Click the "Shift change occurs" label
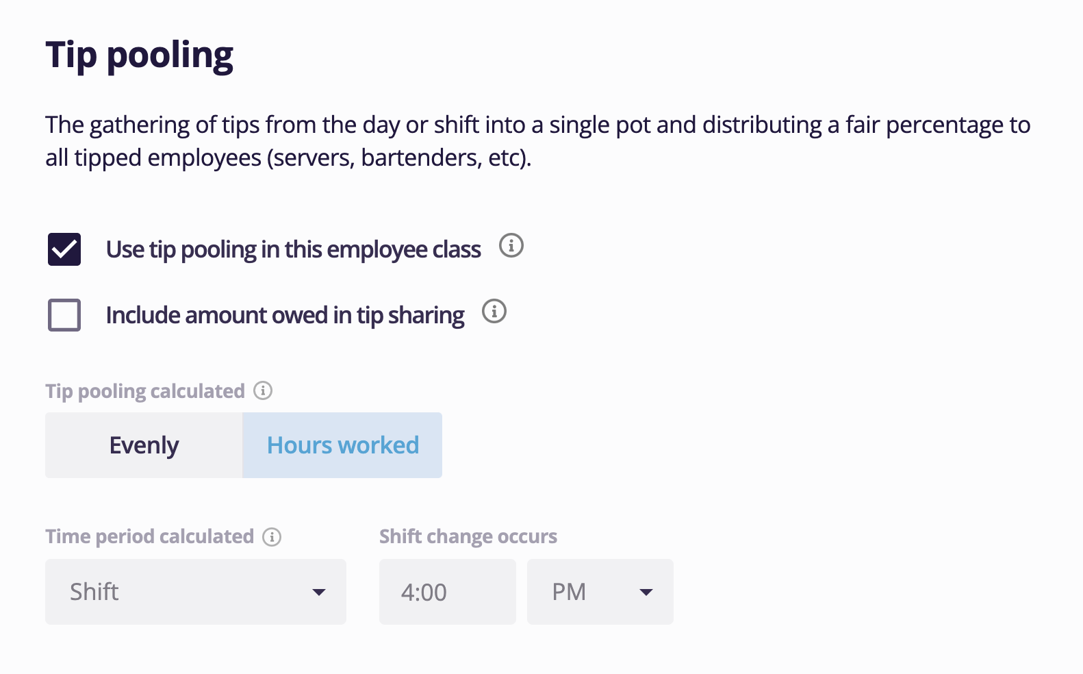 [x=468, y=536]
